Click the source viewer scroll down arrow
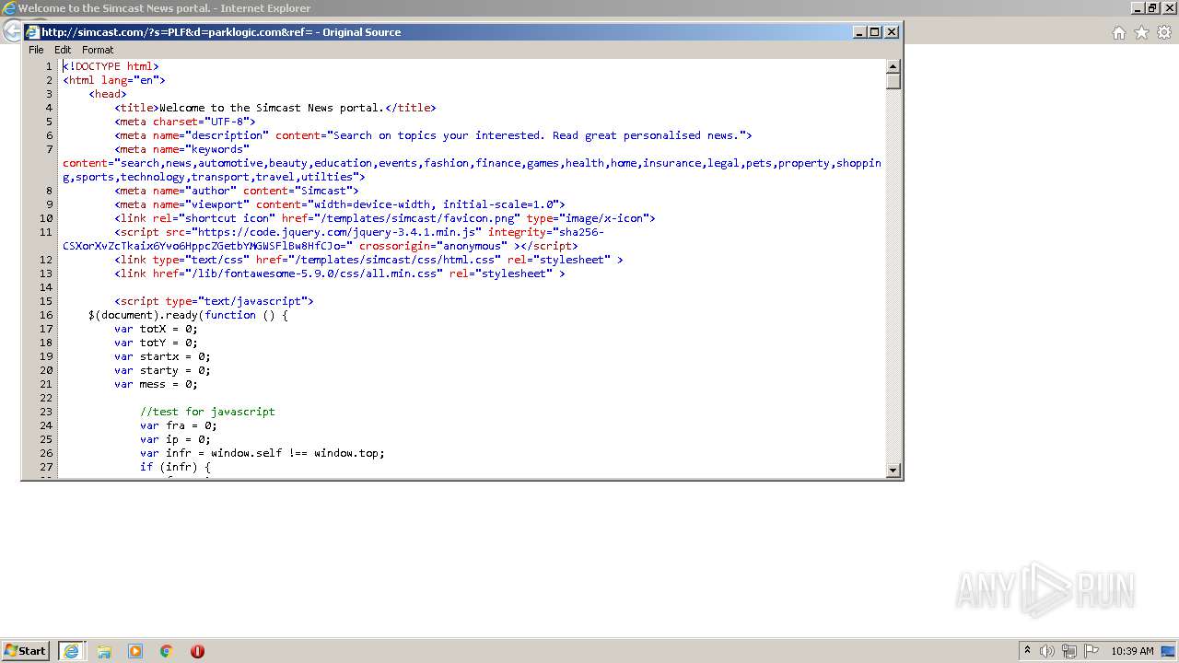 coord(893,471)
